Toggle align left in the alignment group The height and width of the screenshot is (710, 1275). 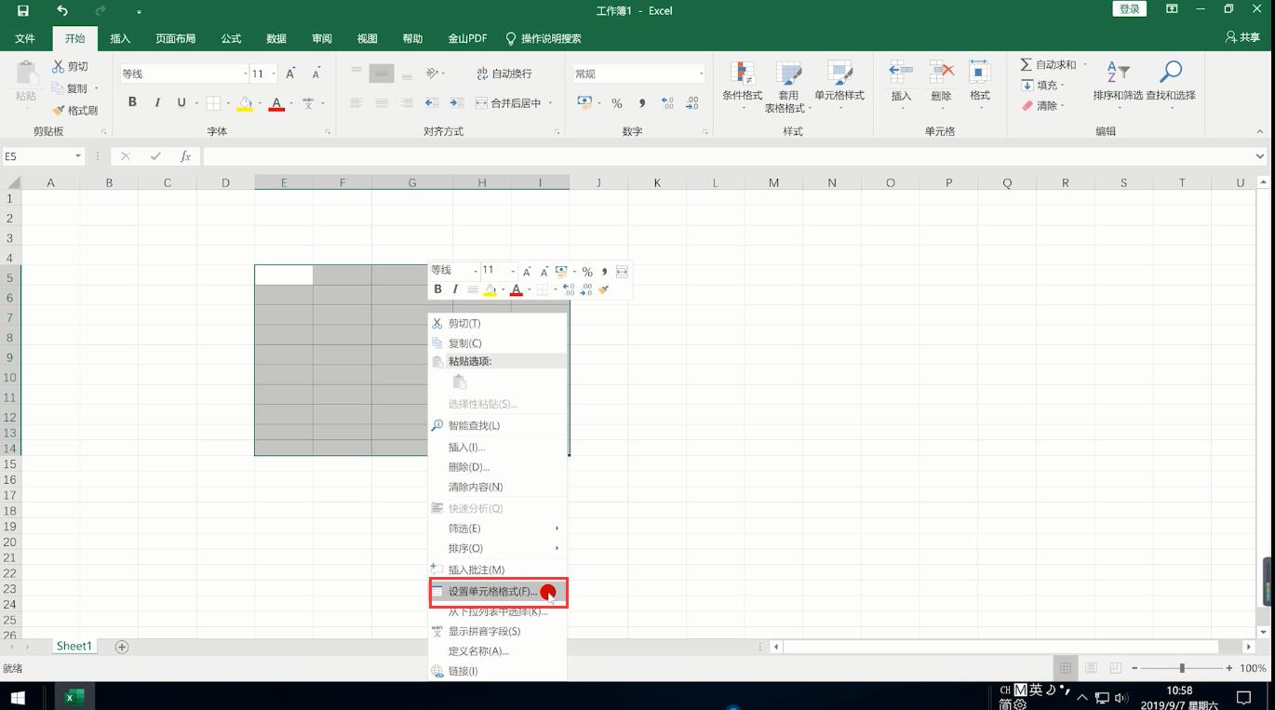point(356,103)
